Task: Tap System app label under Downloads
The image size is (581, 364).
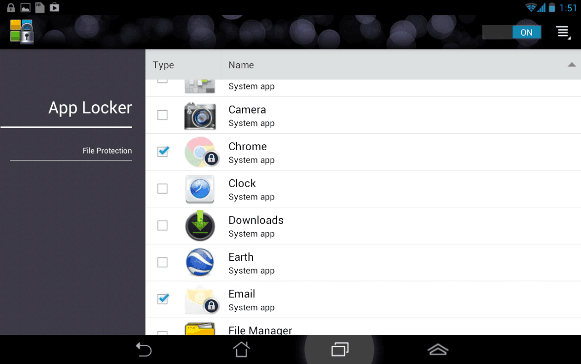Action: pyautogui.click(x=251, y=234)
